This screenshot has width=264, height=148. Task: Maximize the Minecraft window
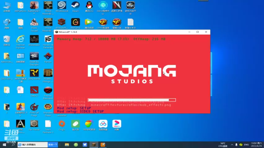[197, 32]
